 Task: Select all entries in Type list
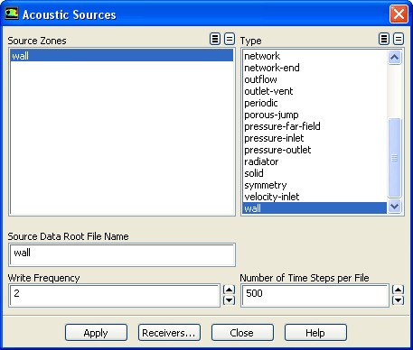pos(384,39)
